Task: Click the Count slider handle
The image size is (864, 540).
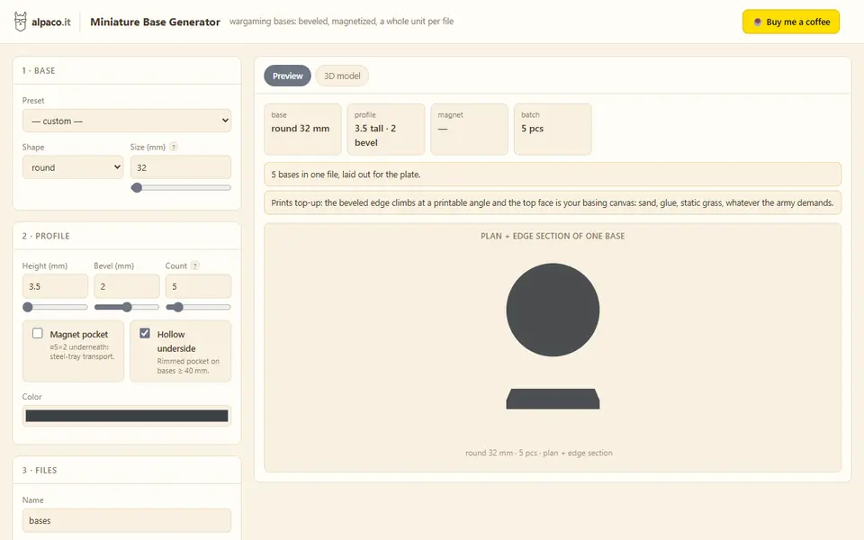Action: (177, 307)
